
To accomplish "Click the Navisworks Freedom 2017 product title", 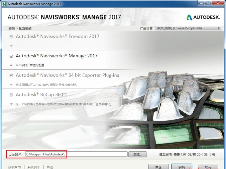I will (57, 36).
